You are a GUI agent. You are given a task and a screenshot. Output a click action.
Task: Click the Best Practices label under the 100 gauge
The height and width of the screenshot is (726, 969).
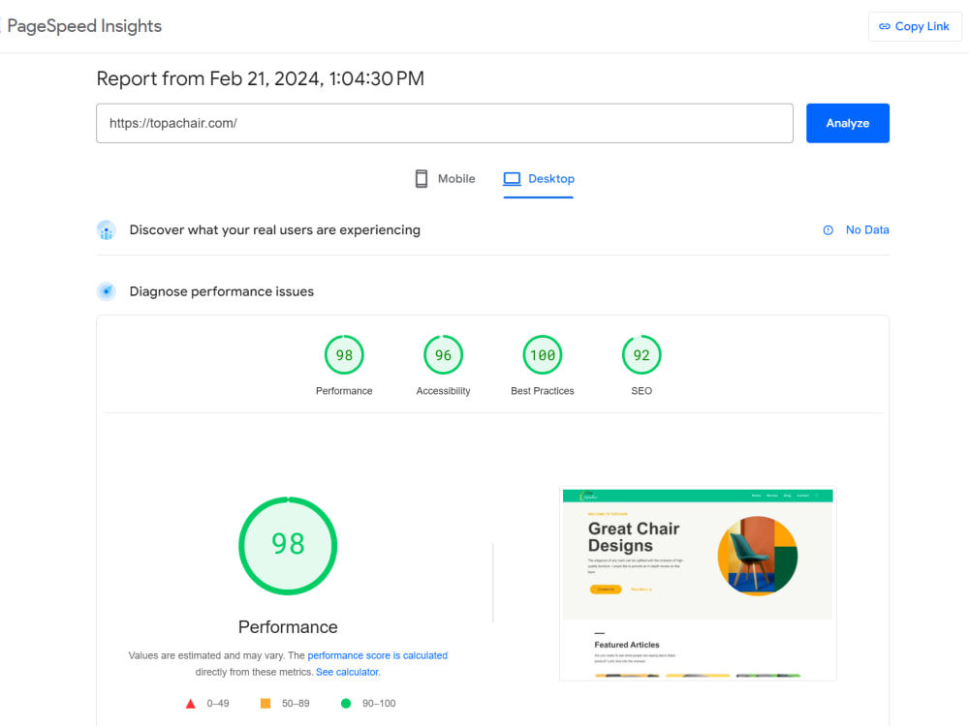(x=542, y=391)
